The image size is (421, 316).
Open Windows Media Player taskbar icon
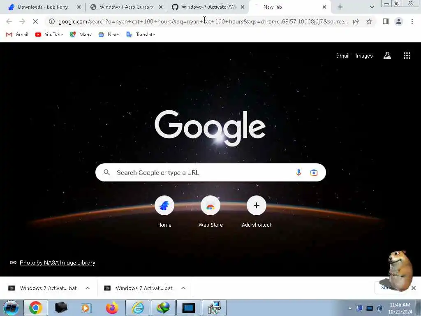86,308
